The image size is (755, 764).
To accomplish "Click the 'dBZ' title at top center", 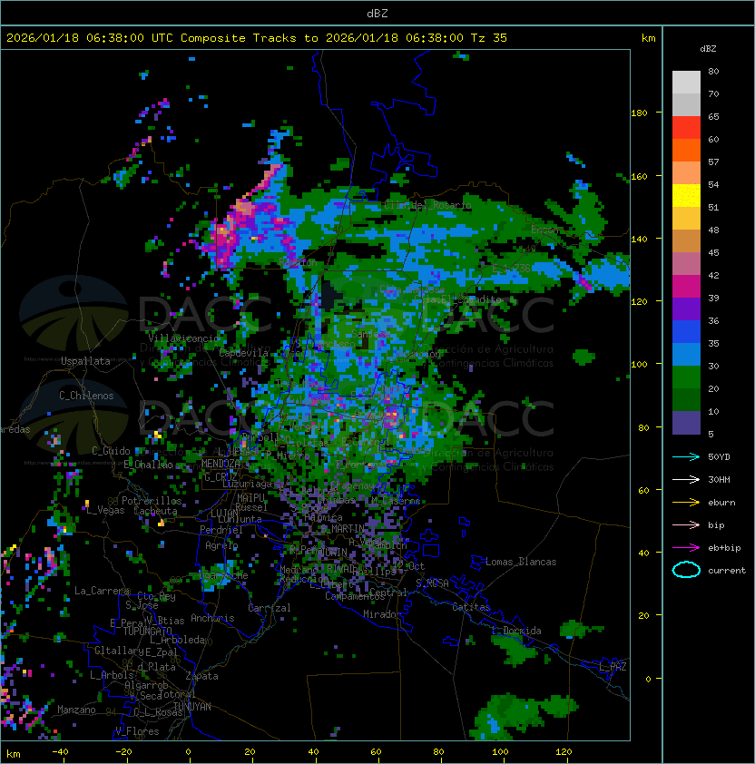I will [x=377, y=13].
